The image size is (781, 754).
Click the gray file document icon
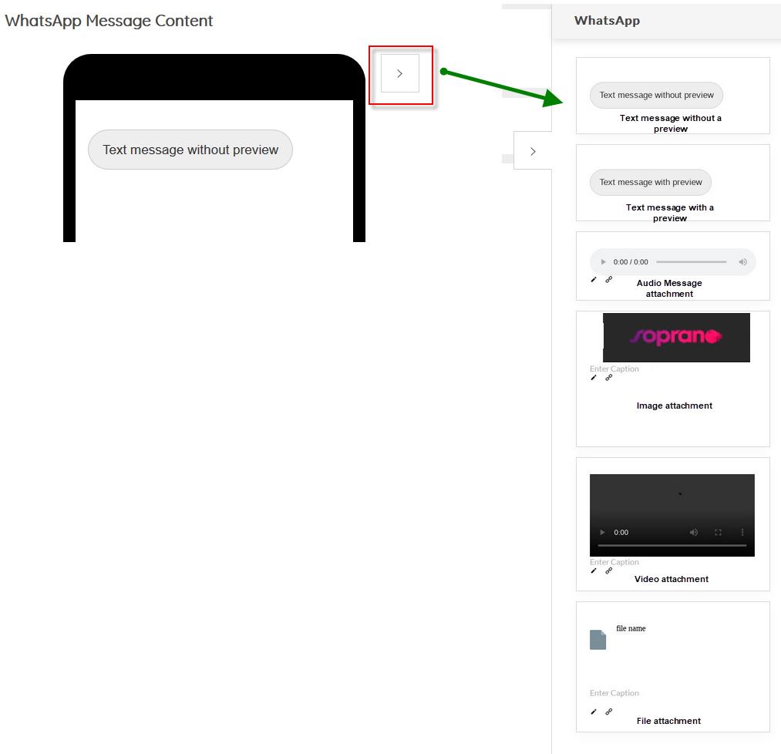coord(598,640)
